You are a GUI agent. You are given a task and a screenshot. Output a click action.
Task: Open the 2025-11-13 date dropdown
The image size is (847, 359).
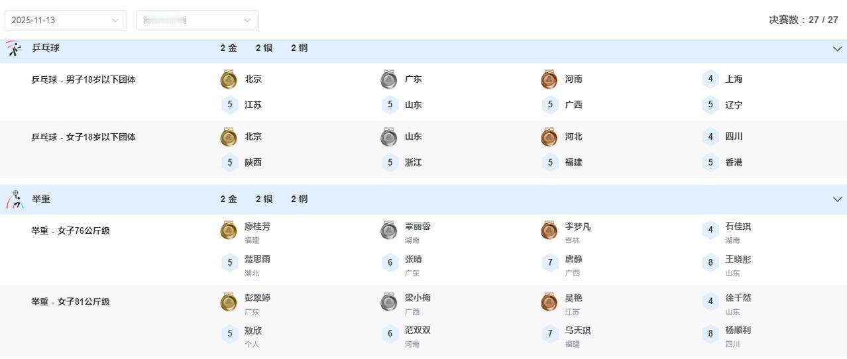[x=66, y=21]
